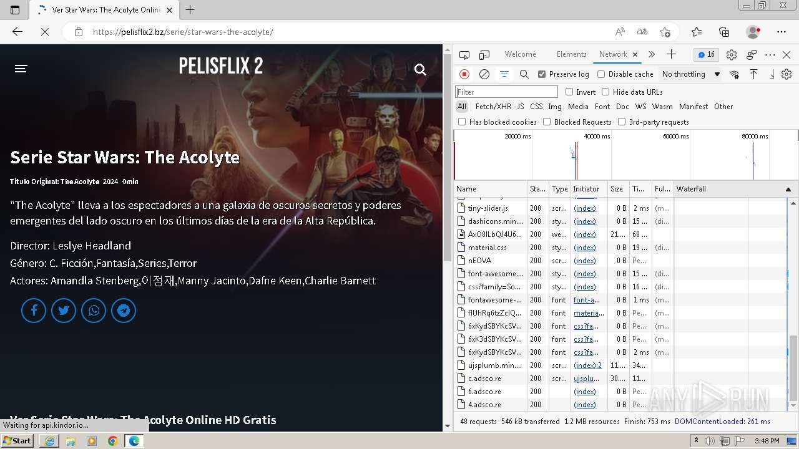Switch to Elements tab
Screen dimensions: 799x449
[571, 54]
